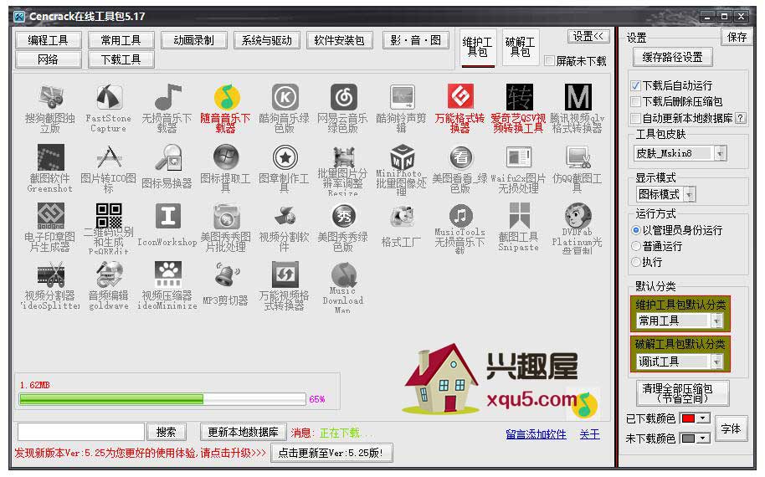Screen dimensions: 765x477
Task: Open Waifu2x 图片无损处理 icon
Action: pyautogui.click(x=519, y=157)
